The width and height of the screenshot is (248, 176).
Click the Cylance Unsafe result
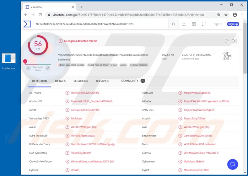click(x=75, y=170)
